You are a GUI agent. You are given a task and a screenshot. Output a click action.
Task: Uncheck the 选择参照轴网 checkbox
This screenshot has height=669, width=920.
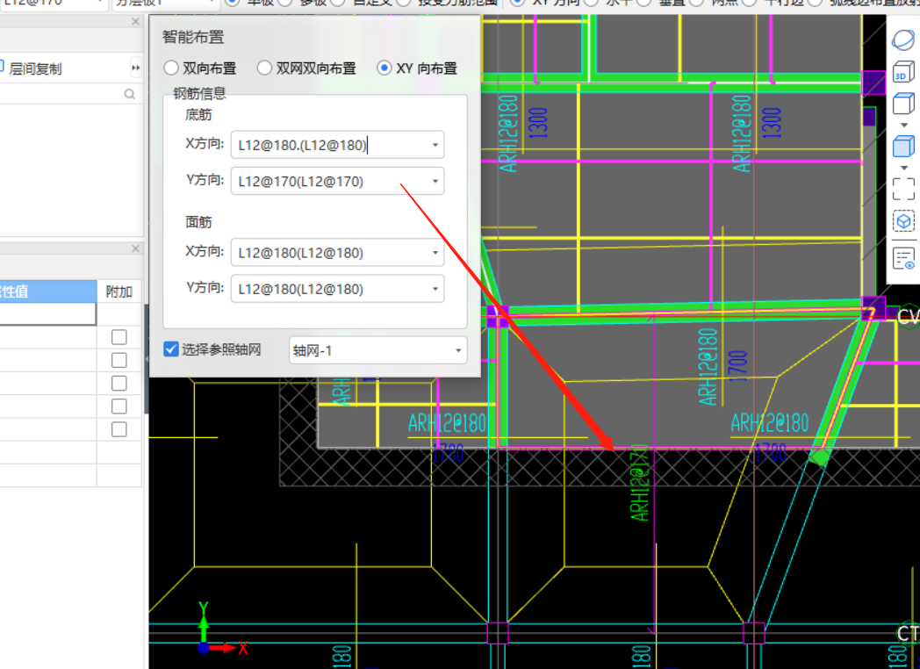pyautogui.click(x=170, y=349)
